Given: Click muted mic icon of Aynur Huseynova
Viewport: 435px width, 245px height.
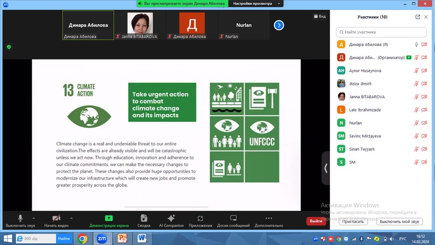Looking at the screenshot, I should (416, 71).
